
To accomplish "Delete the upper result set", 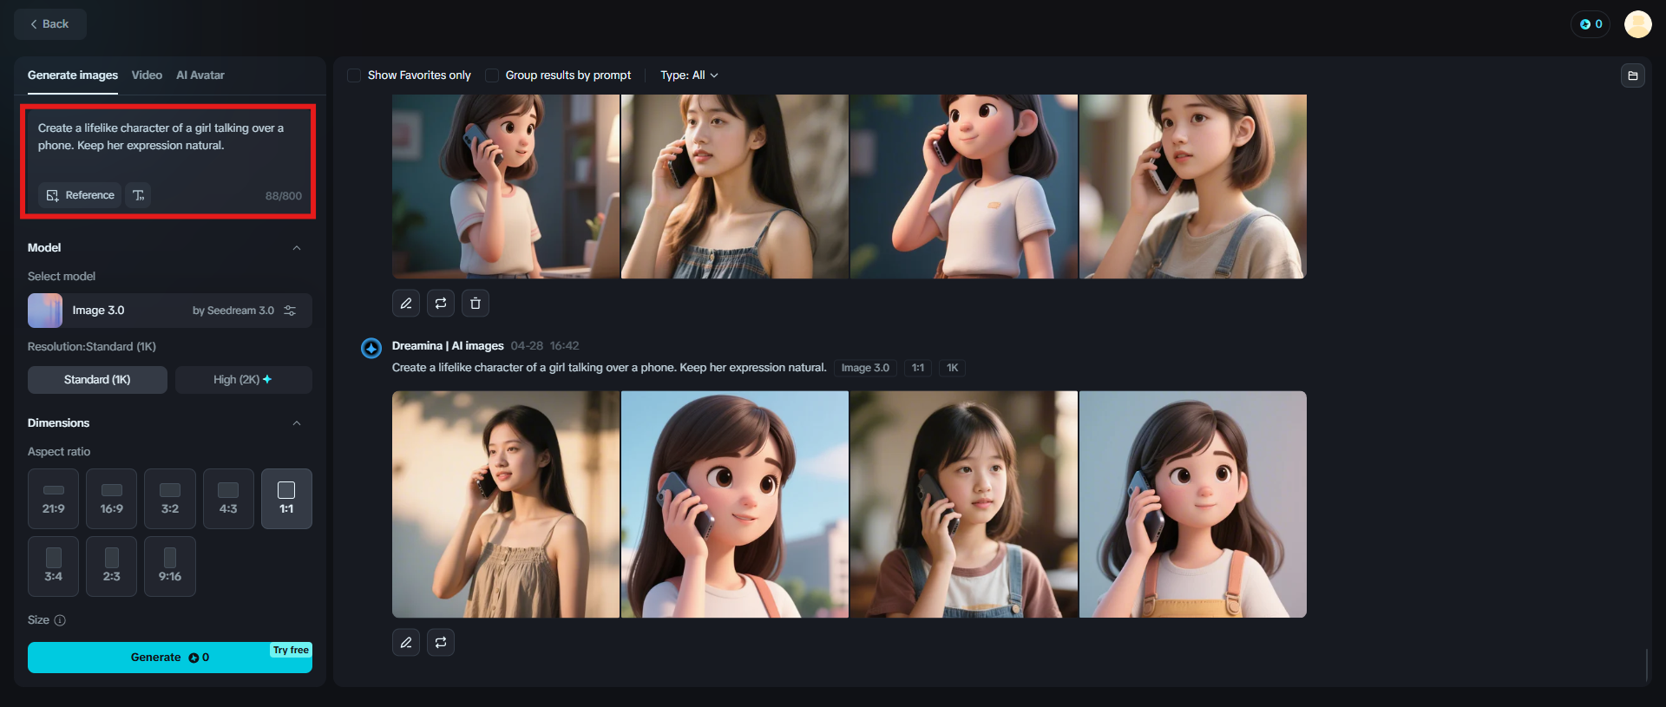I will [x=476, y=304].
